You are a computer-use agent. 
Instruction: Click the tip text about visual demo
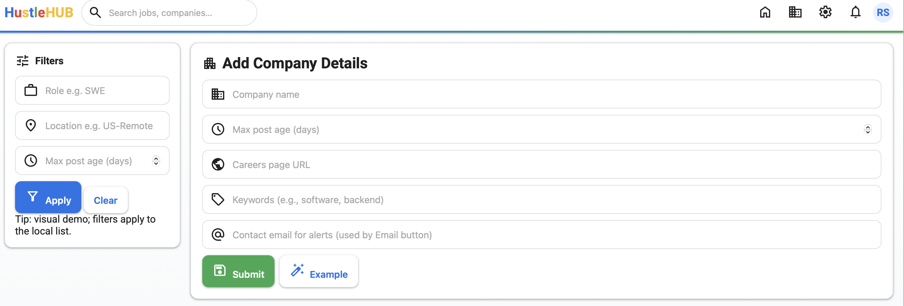(85, 225)
